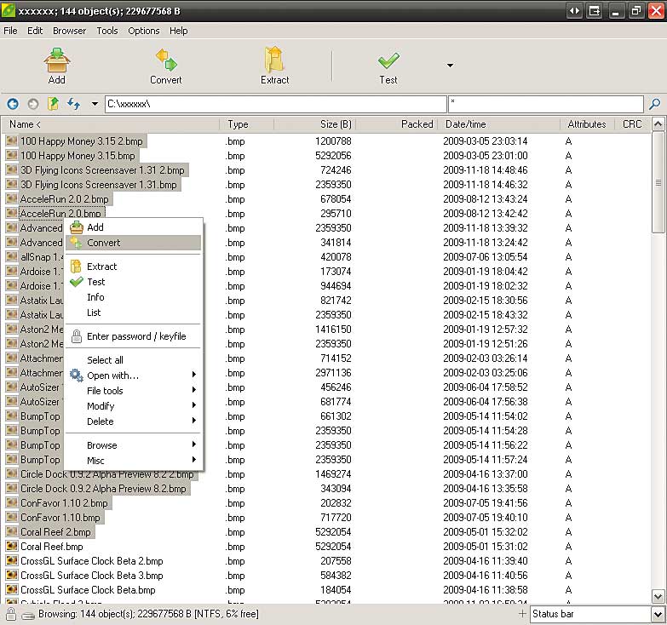The width and height of the screenshot is (667, 625).
Task: Click the magnifier search icon
Action: coord(655,104)
